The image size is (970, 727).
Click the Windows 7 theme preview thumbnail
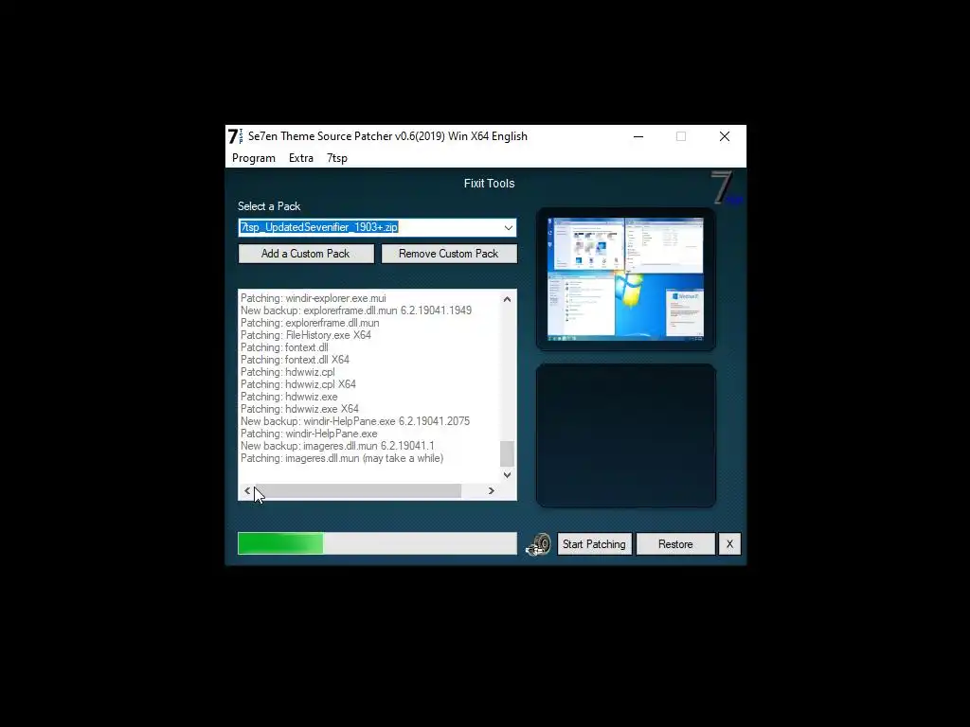[x=625, y=279]
